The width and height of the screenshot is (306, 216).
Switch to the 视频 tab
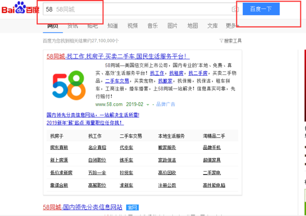click(x=133, y=26)
